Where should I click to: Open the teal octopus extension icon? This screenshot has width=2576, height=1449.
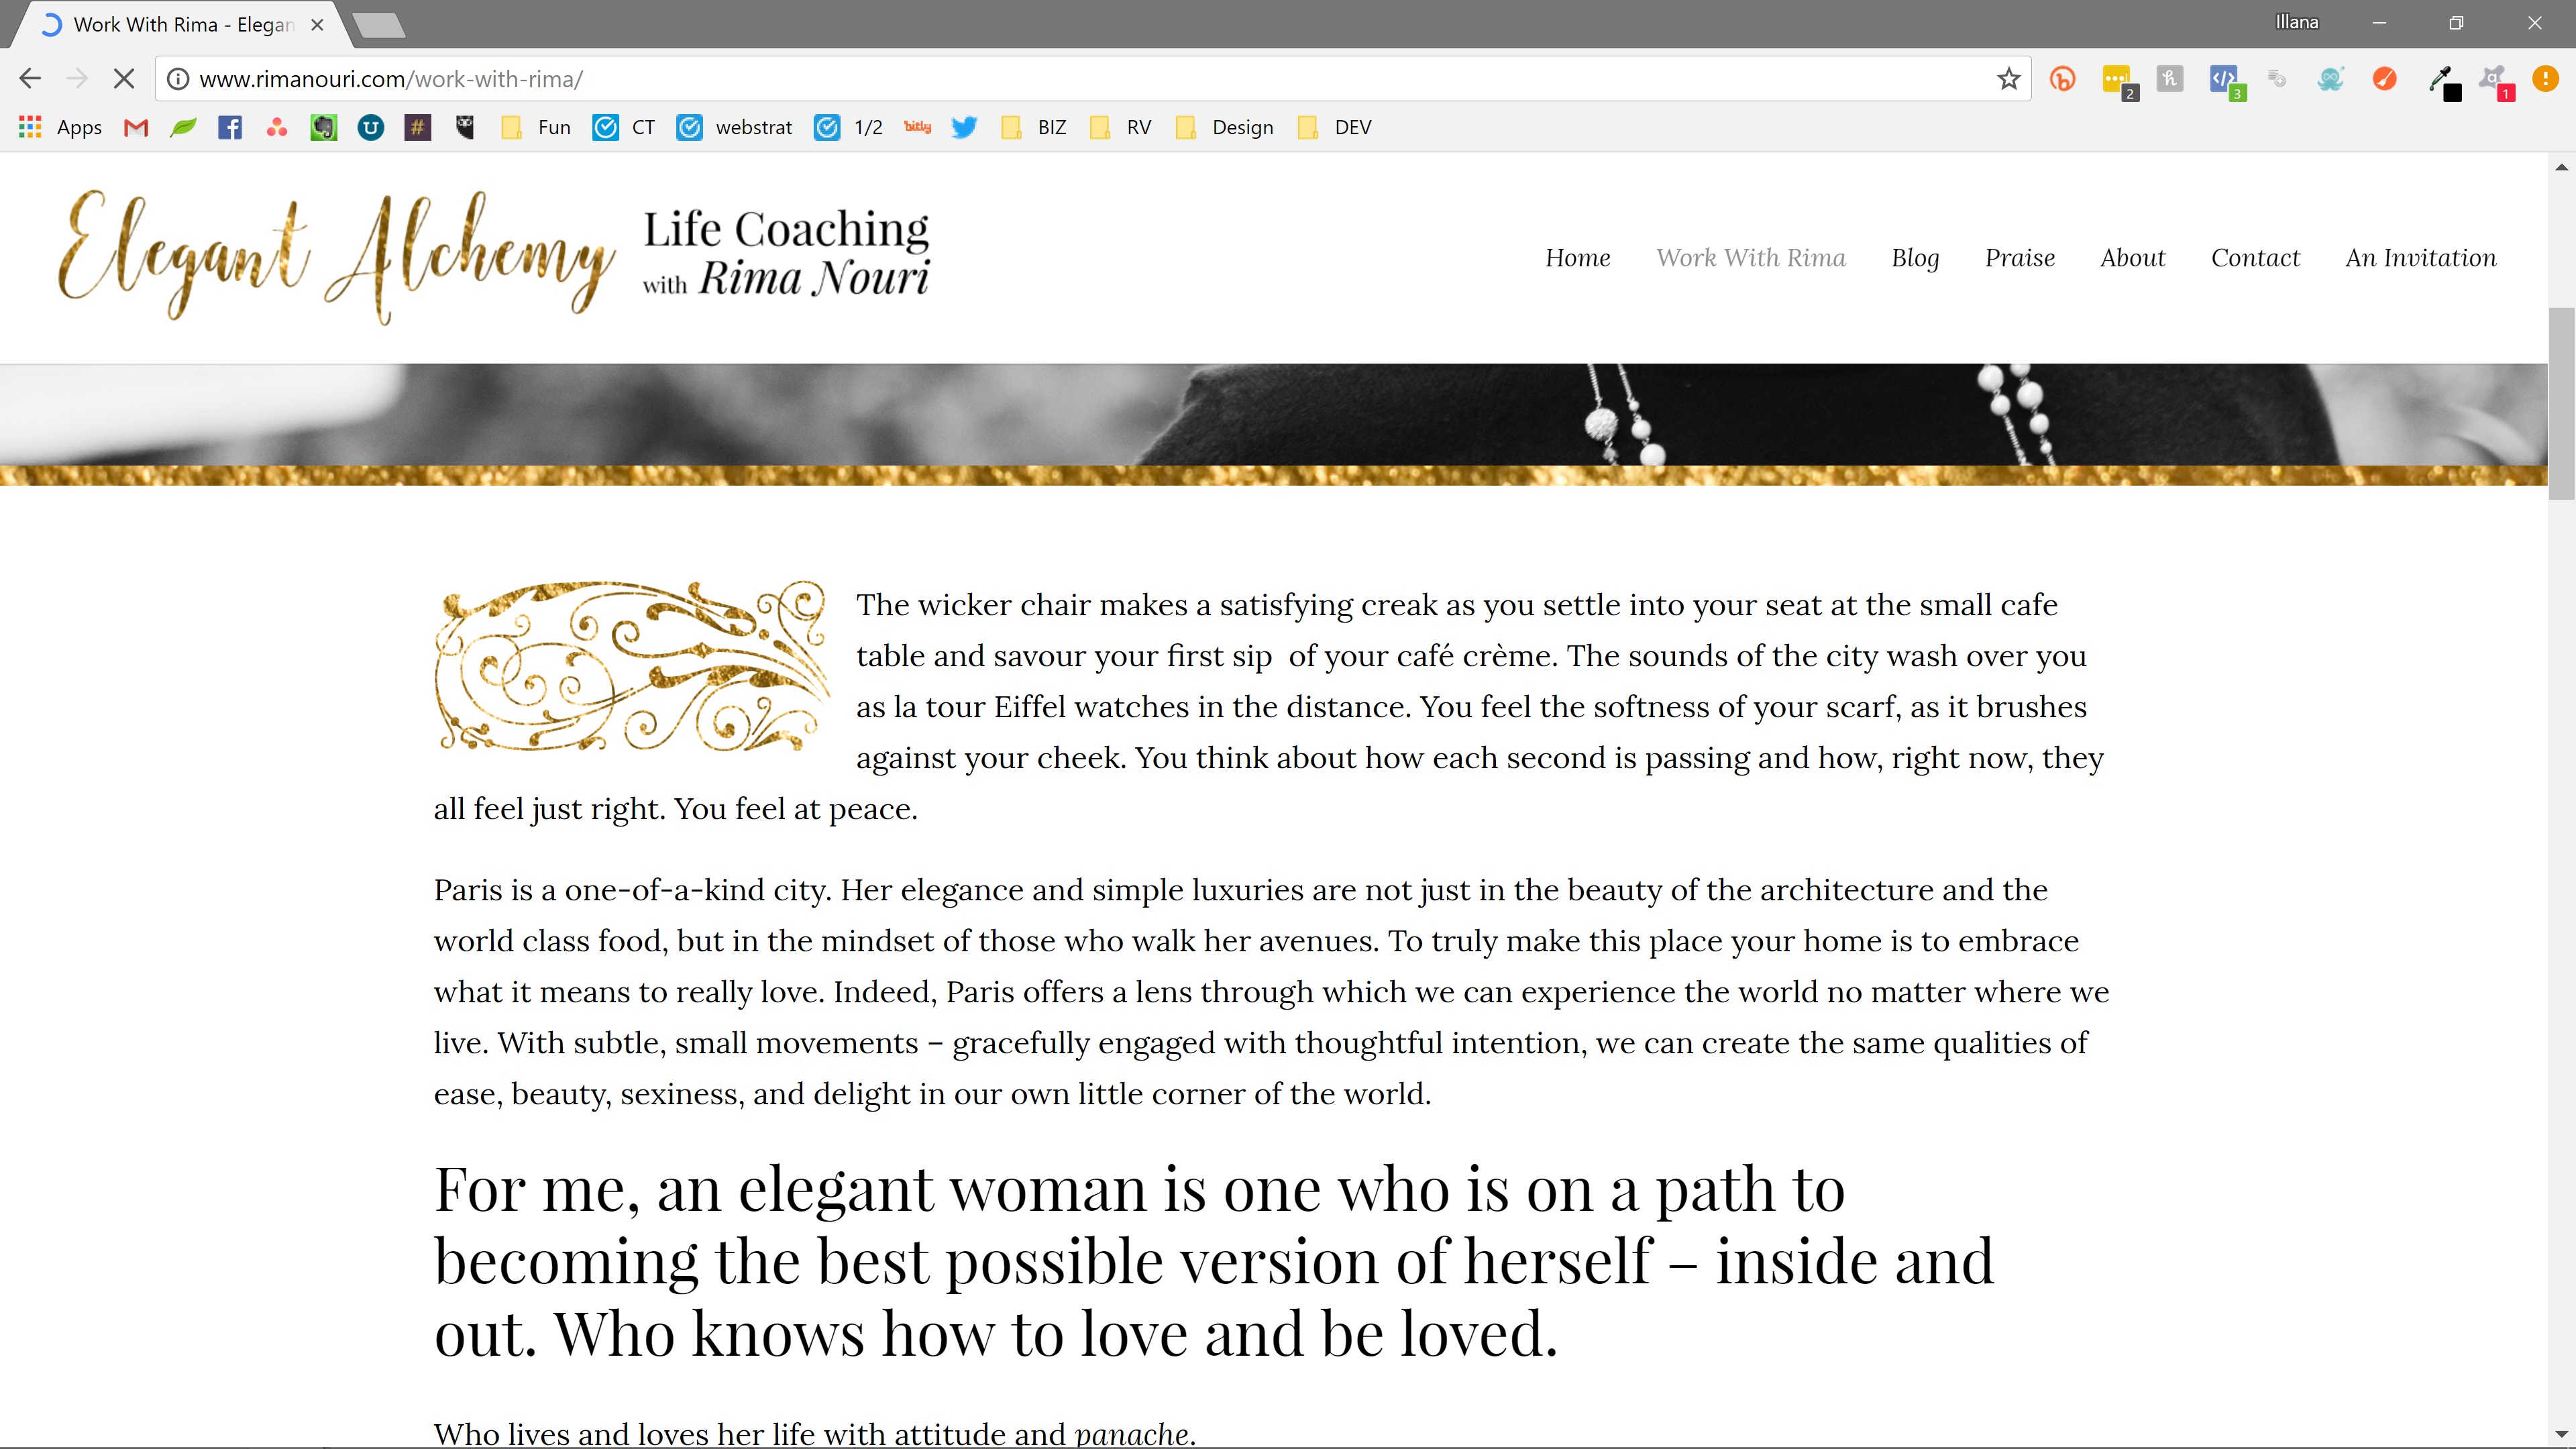pyautogui.click(x=2330, y=79)
